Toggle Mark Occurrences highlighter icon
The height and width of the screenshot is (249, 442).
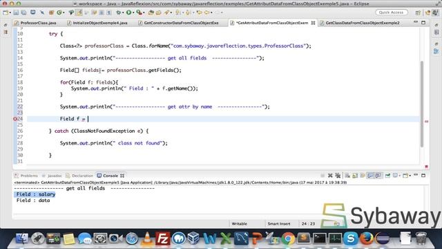[x=79, y=12]
